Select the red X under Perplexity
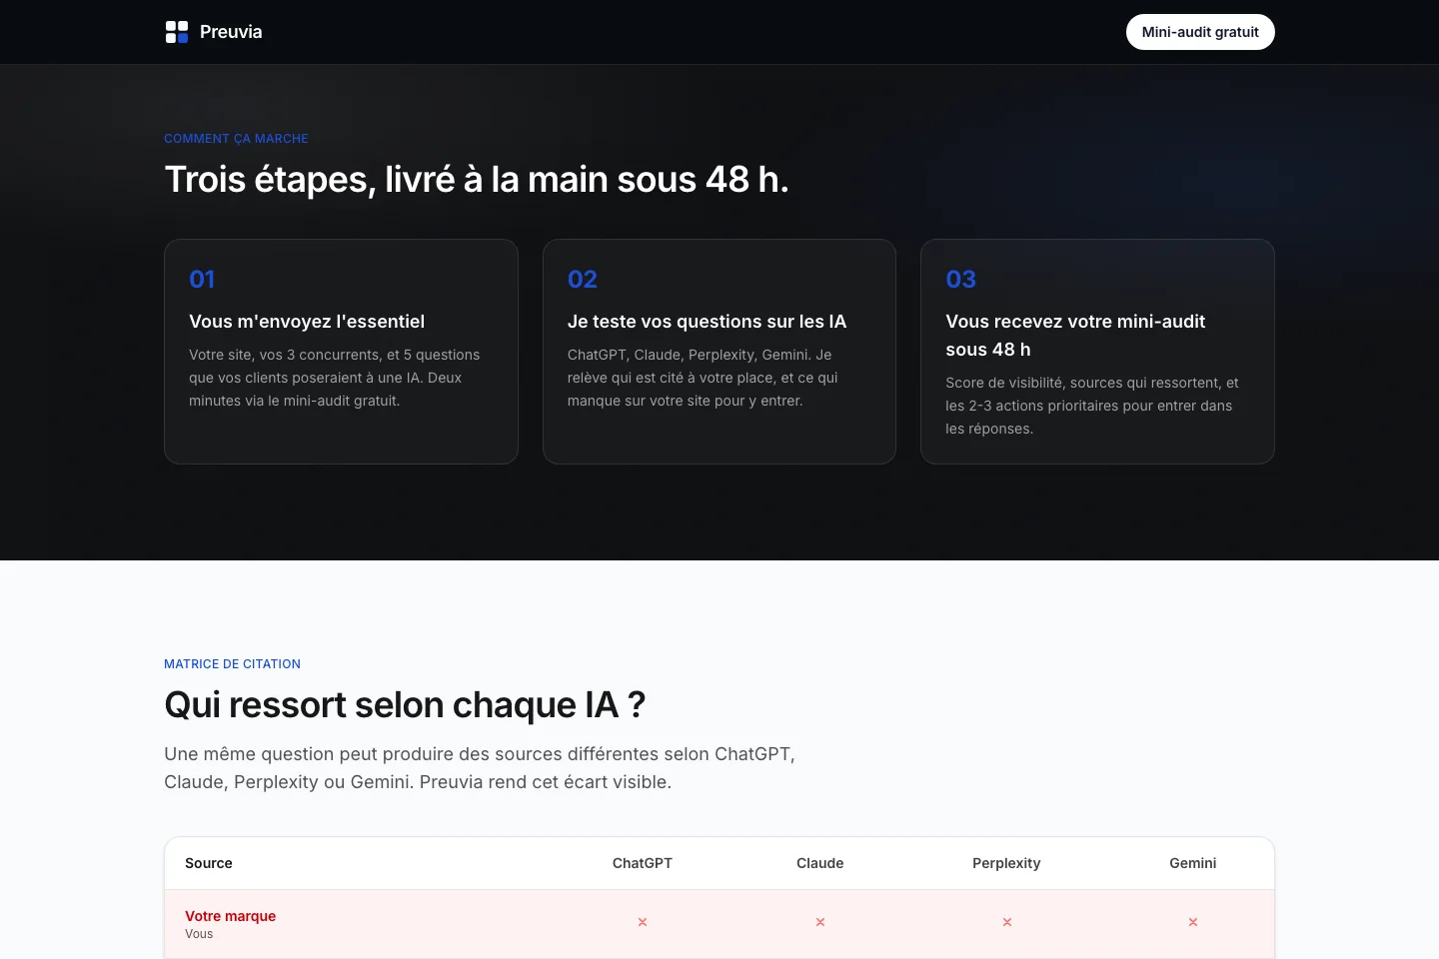 (1007, 922)
